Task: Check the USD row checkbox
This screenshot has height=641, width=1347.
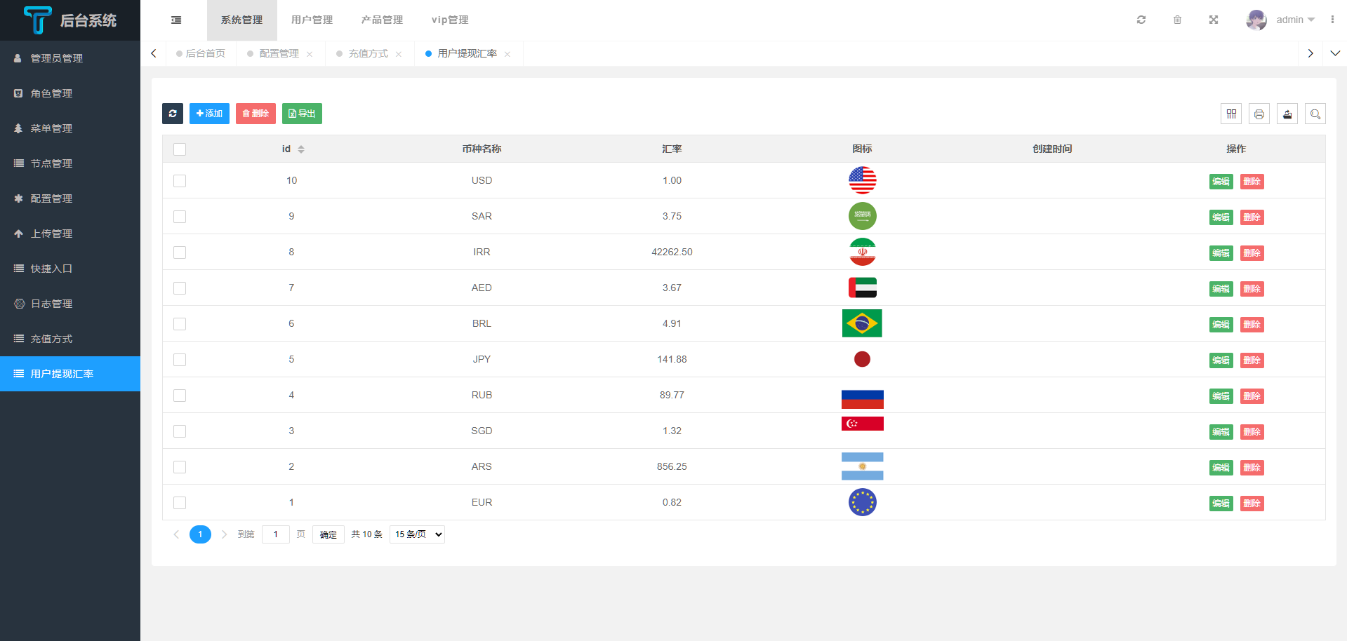Action: point(180,181)
